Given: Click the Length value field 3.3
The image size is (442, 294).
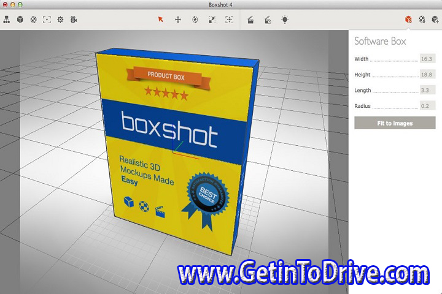Looking at the screenshot, I should coord(428,90).
